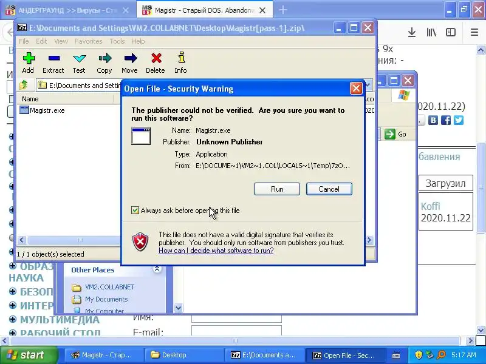The height and width of the screenshot is (364, 486).
Task: Click the 7-Zip horizontal scrollbar left arrow
Action: [x=22, y=240]
